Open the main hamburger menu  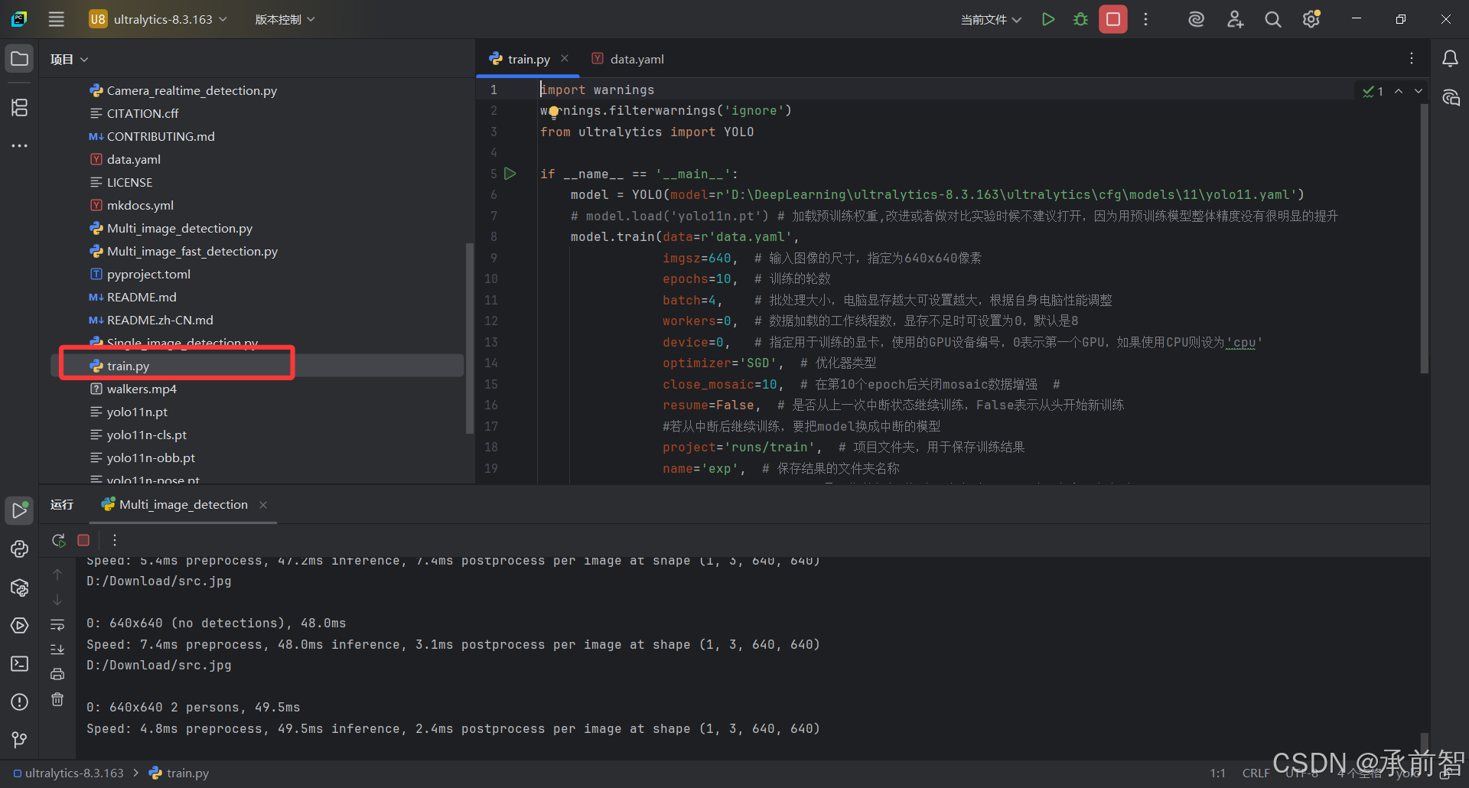(57, 19)
